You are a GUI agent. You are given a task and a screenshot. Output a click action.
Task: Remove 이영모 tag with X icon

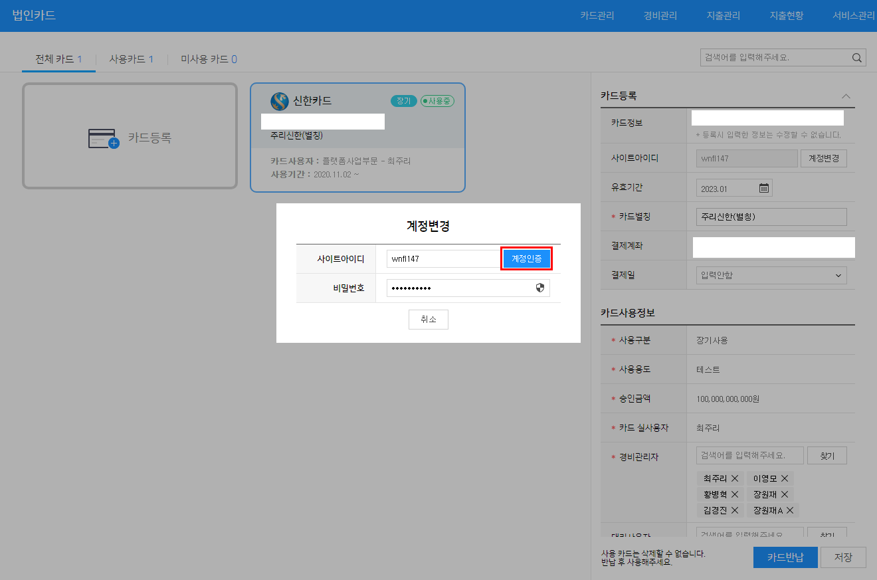click(x=785, y=478)
